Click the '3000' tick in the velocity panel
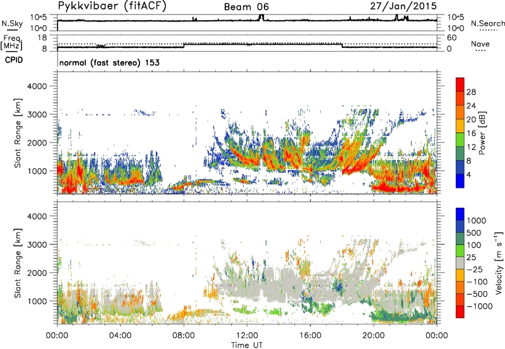 pyautogui.click(x=37, y=244)
